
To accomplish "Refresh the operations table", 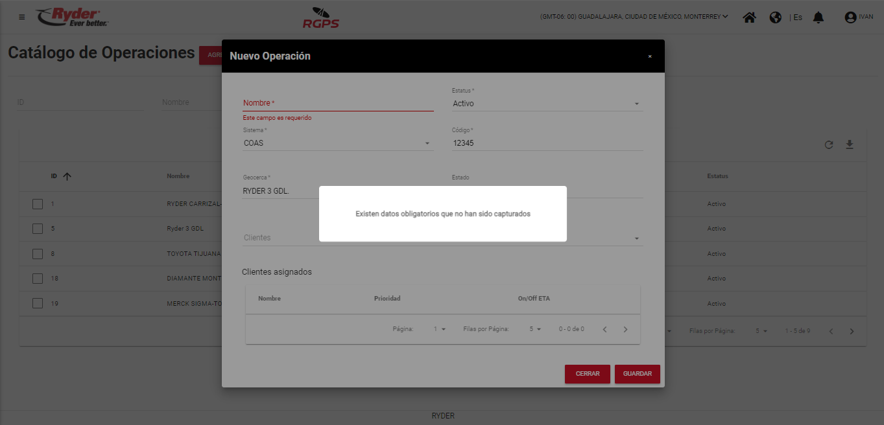I will click(x=829, y=145).
